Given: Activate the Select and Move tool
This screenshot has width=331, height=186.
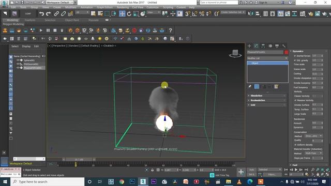Looking at the screenshot, I should click(x=122, y=14).
